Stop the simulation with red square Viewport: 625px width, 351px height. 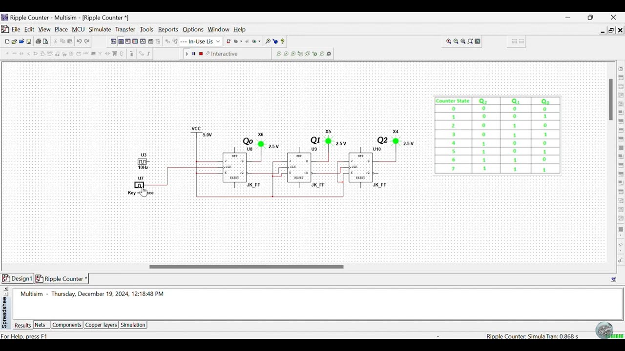click(x=201, y=54)
